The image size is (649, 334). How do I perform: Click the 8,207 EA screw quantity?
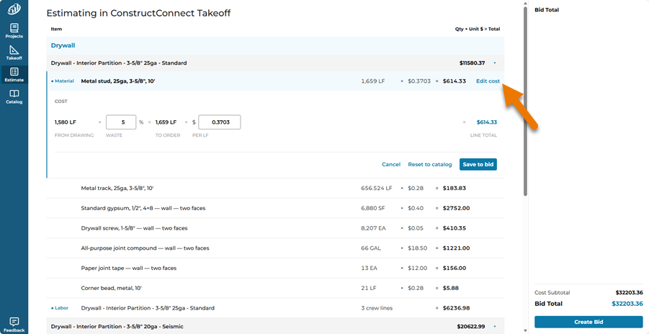pos(373,228)
